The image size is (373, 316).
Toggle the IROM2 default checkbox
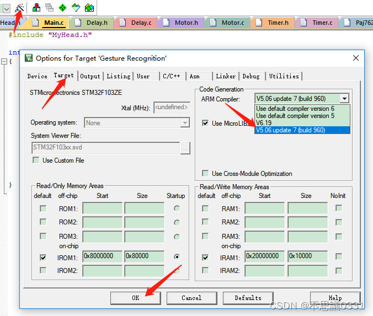43,270
